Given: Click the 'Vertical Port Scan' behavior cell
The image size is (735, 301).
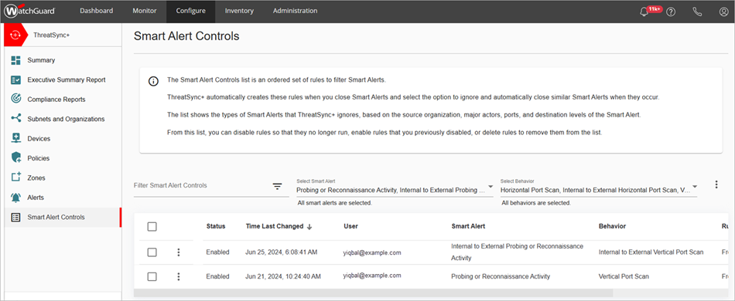Looking at the screenshot, I should coord(624,277).
